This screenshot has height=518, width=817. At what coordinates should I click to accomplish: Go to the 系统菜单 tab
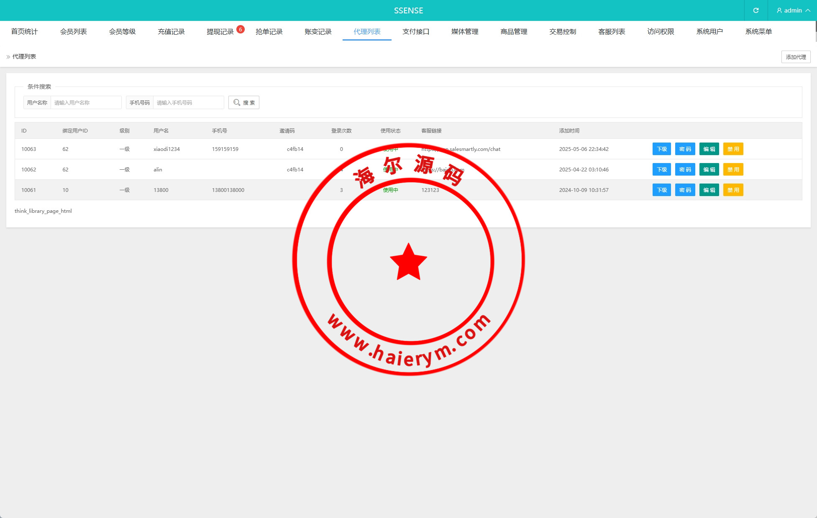point(758,32)
